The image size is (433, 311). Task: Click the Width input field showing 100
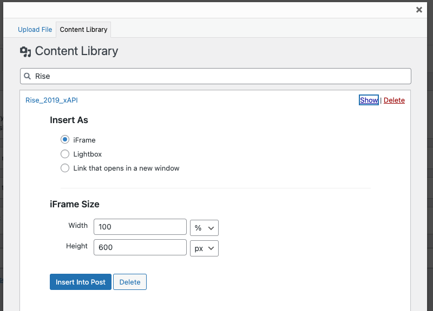140,227
